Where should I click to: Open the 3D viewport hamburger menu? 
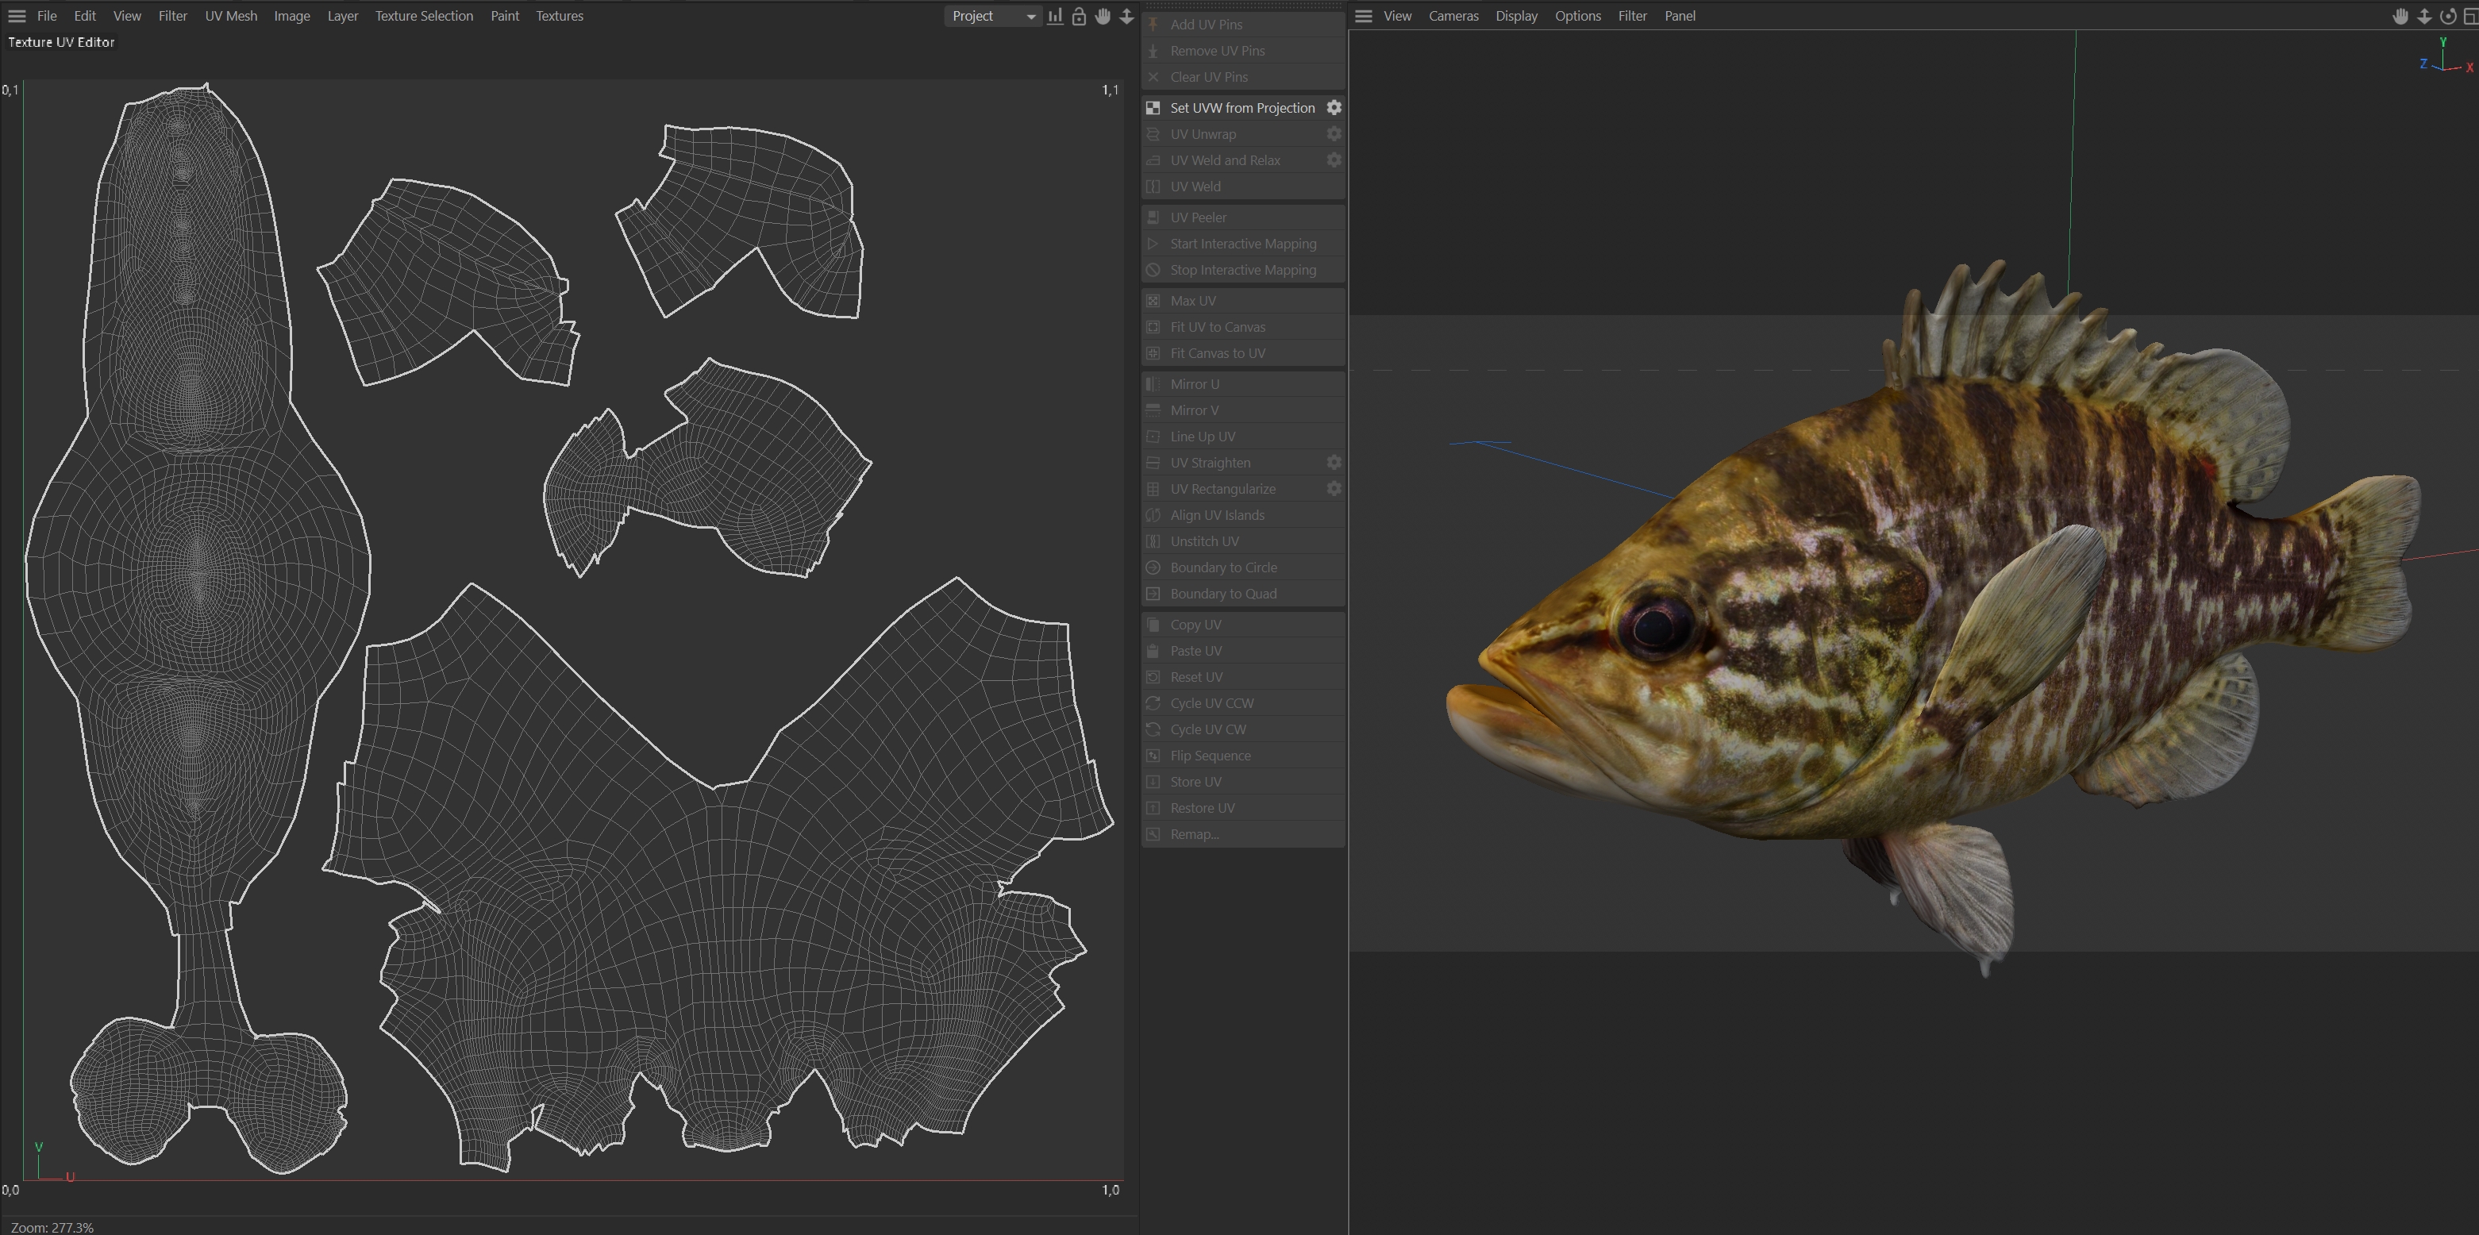pos(1363,17)
